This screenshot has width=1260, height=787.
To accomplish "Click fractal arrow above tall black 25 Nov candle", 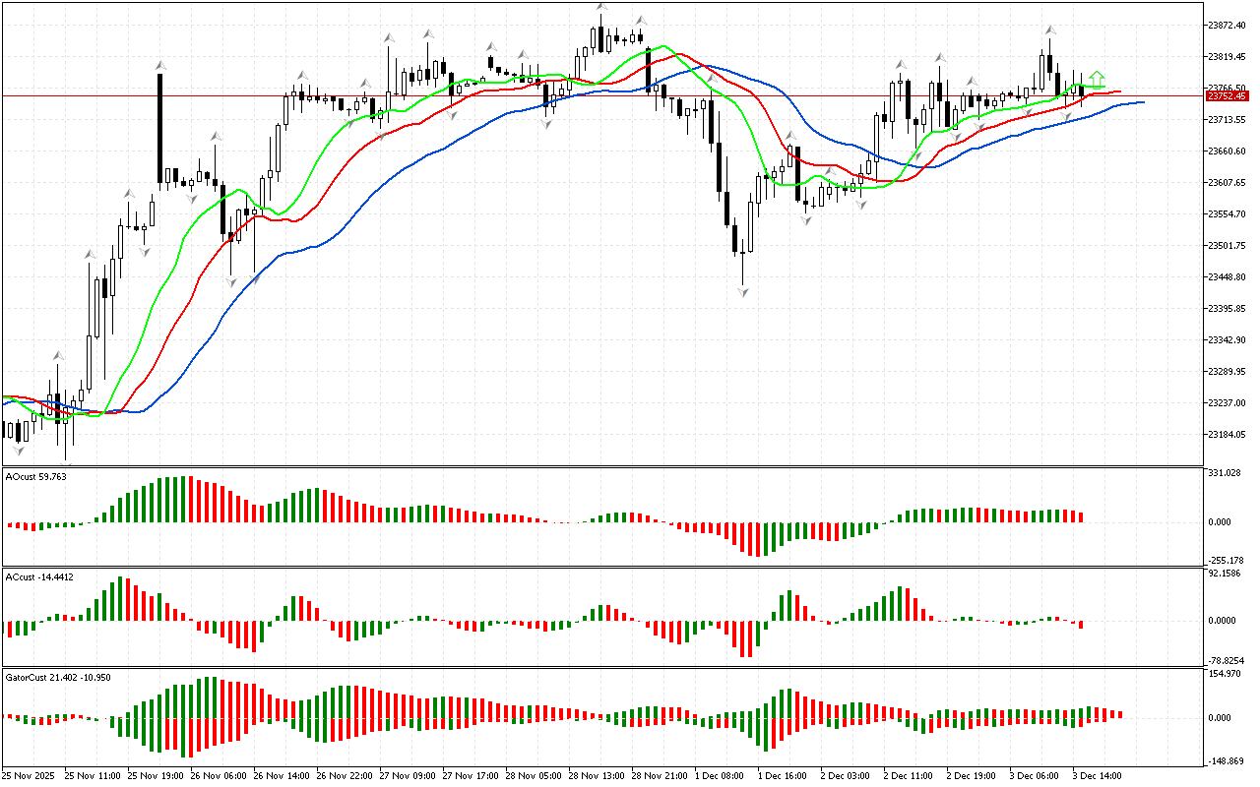I will 159,65.
